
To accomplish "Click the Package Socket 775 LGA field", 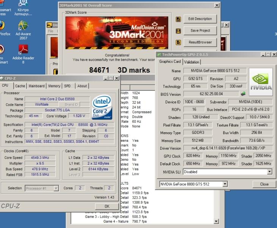I will coord(57,110).
